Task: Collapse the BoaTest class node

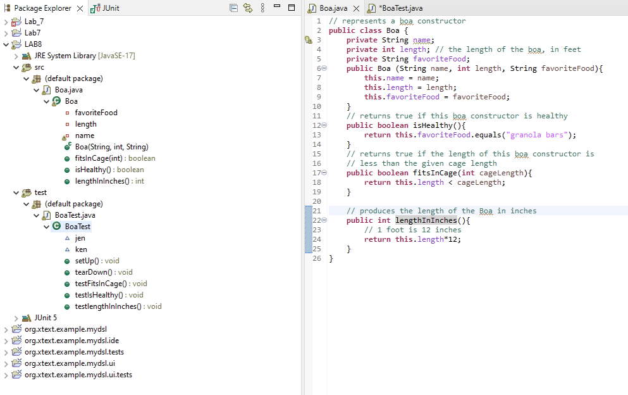Action: coord(46,227)
